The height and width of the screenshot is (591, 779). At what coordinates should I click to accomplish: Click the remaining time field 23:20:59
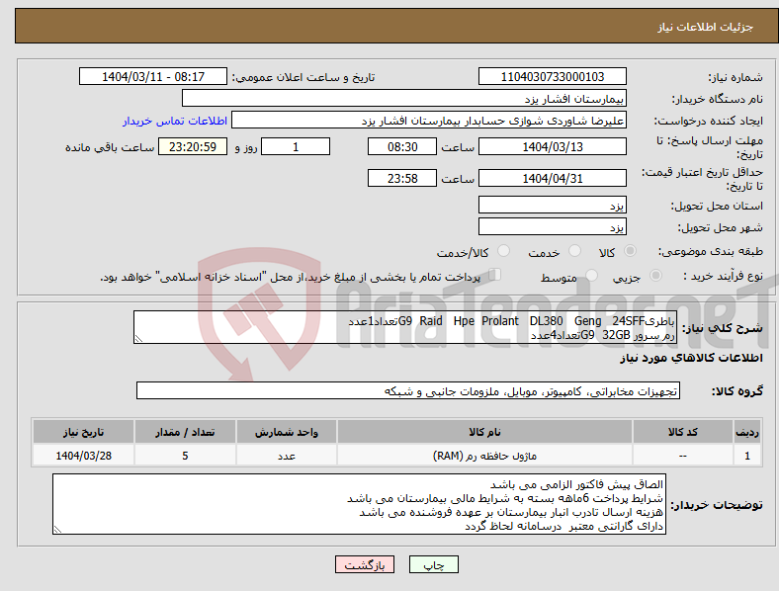(x=193, y=146)
